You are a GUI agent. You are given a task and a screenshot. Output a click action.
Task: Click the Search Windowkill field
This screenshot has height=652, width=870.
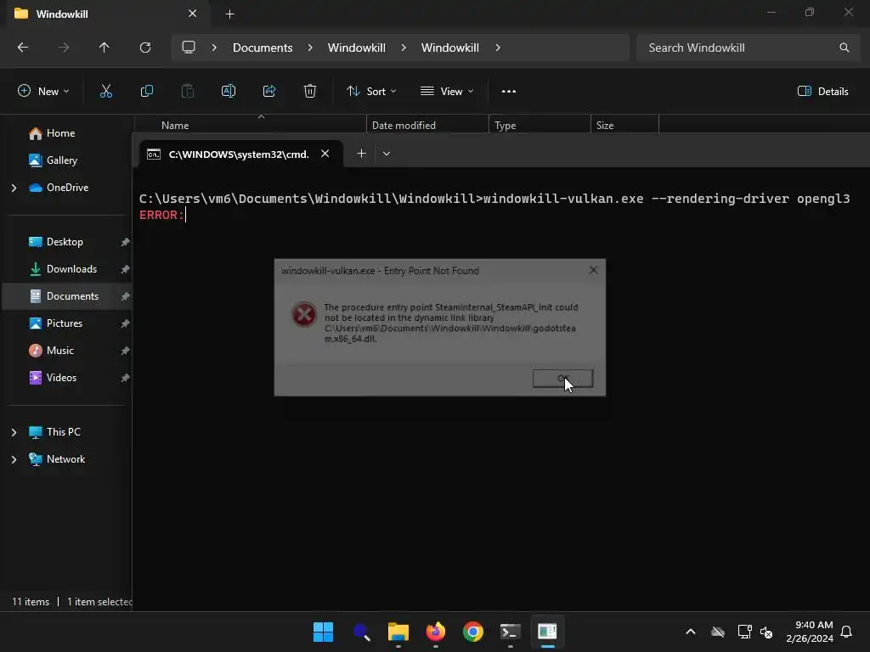click(x=748, y=48)
